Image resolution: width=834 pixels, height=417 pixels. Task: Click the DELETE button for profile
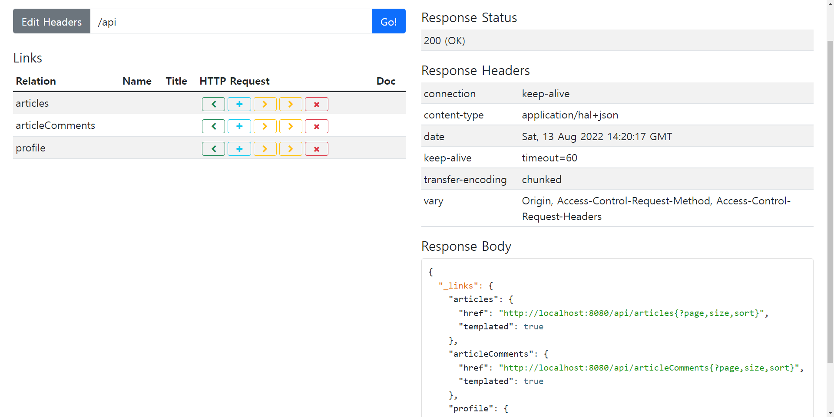[x=317, y=149]
